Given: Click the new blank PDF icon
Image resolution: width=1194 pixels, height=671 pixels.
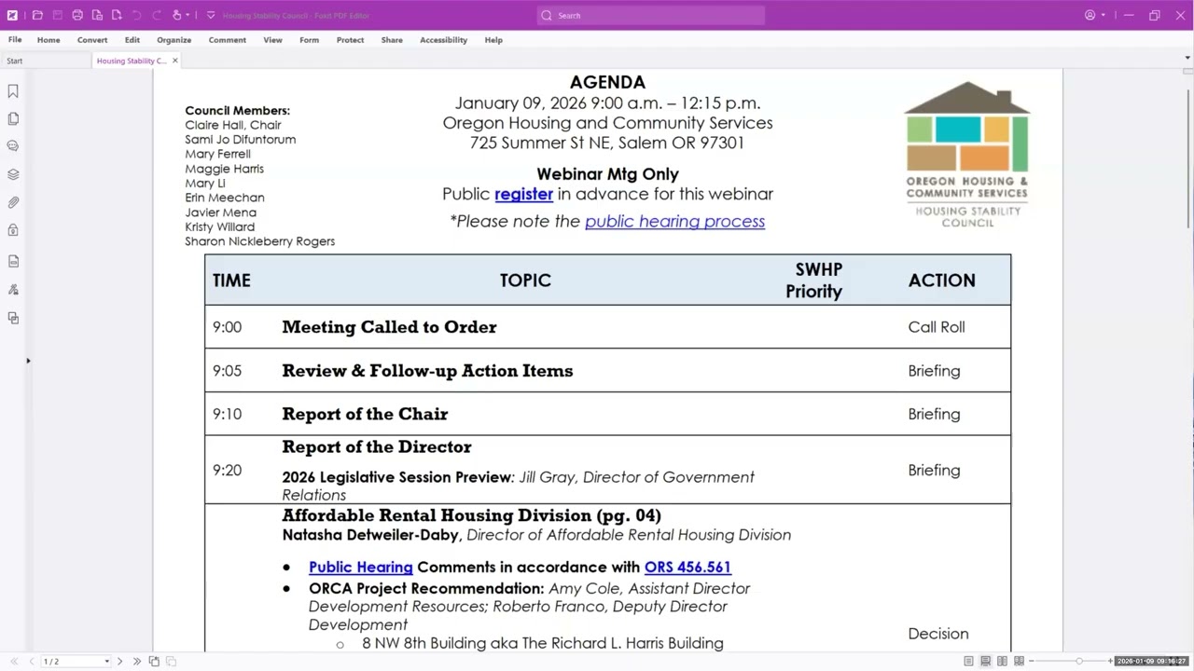Looking at the screenshot, I should pos(117,15).
